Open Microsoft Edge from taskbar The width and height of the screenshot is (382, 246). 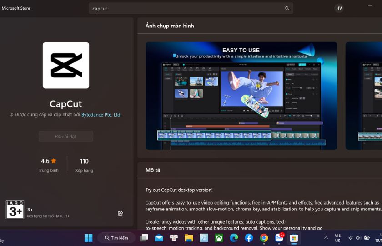(234, 238)
